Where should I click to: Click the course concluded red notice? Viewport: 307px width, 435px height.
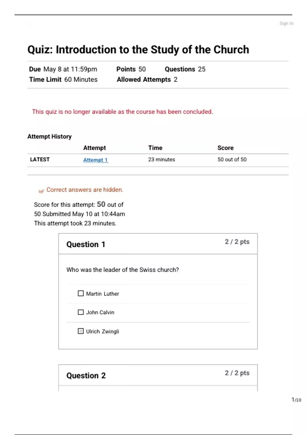[122, 112]
